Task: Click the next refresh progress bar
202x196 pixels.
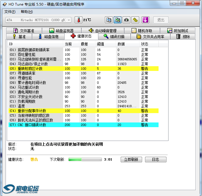Action: point(85,159)
